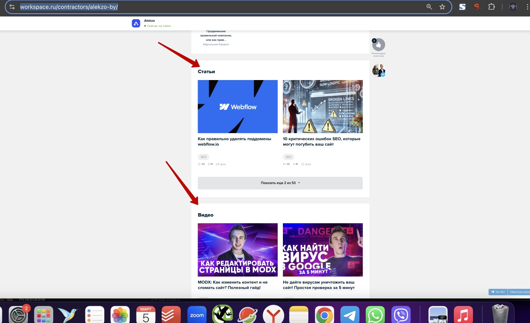Screen dimensions: 530x323
Task: Open the site information icon beside the URL
Action: [x=12, y=7]
